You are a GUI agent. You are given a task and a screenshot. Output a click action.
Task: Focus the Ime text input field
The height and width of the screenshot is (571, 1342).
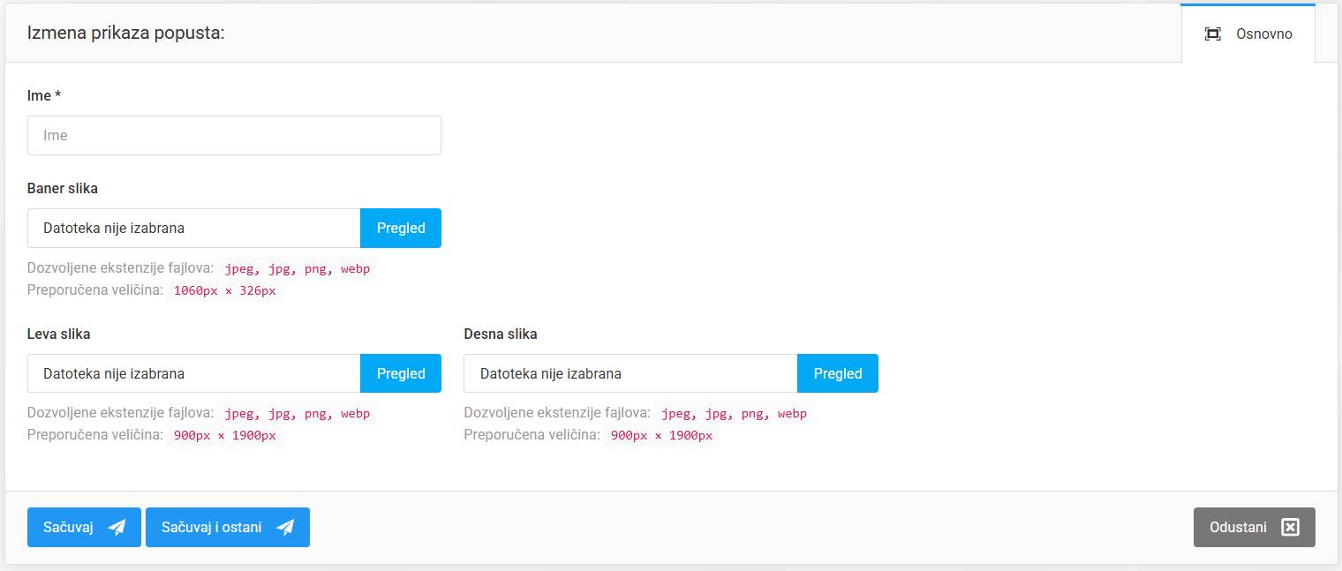pyautogui.click(x=234, y=136)
